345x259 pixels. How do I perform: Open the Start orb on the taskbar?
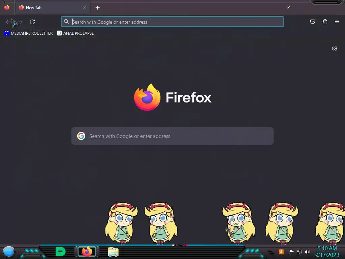8,252
